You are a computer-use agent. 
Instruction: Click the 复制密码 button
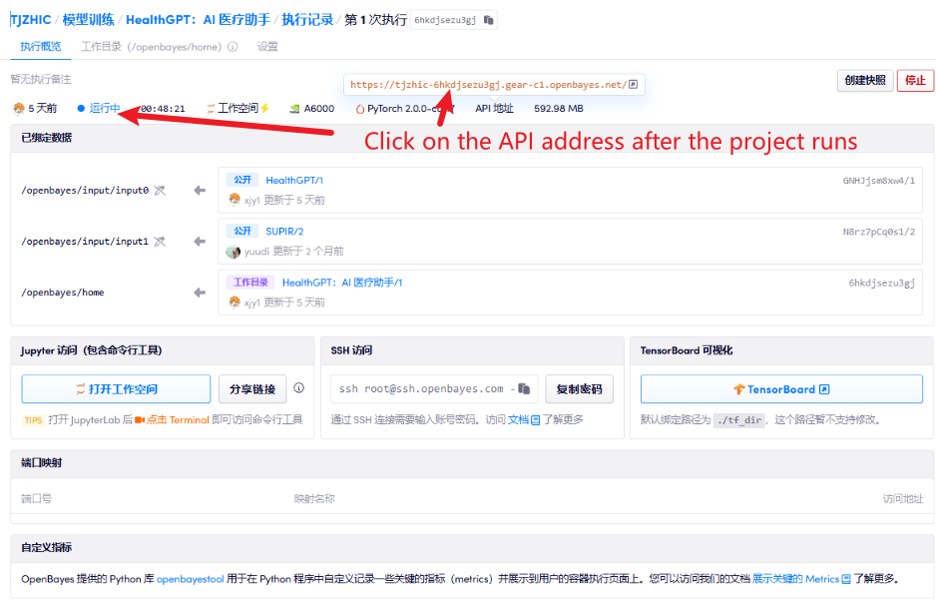point(579,389)
